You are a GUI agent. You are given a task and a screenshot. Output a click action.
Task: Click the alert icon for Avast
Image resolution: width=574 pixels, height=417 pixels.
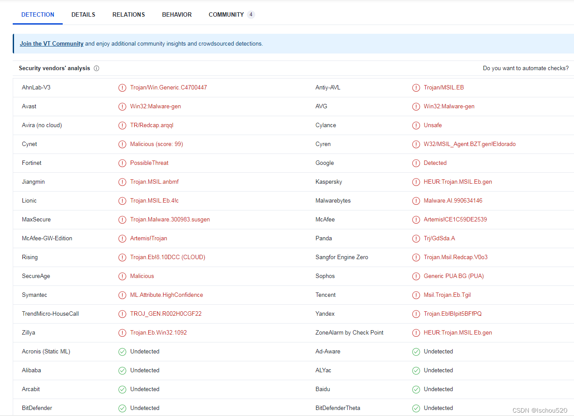point(122,107)
